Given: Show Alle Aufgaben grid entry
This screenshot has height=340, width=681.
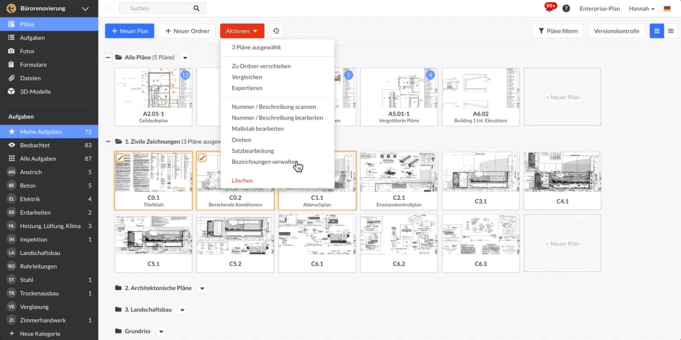Looking at the screenshot, I should click(x=49, y=158).
